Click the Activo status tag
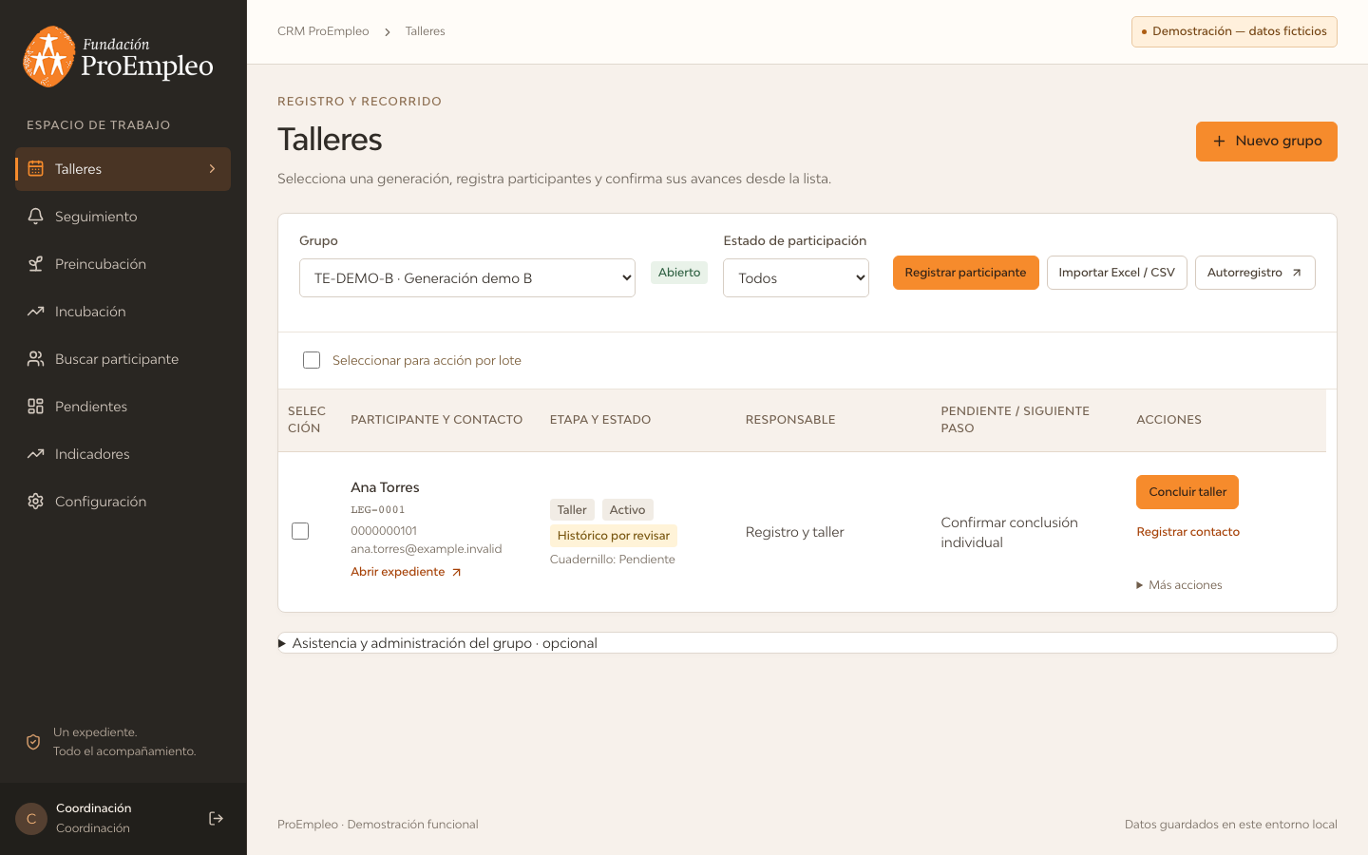 click(x=627, y=510)
